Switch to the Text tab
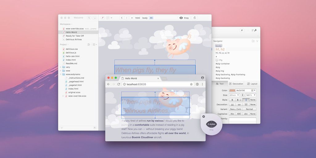The image size is (316, 158). tap(220, 84)
